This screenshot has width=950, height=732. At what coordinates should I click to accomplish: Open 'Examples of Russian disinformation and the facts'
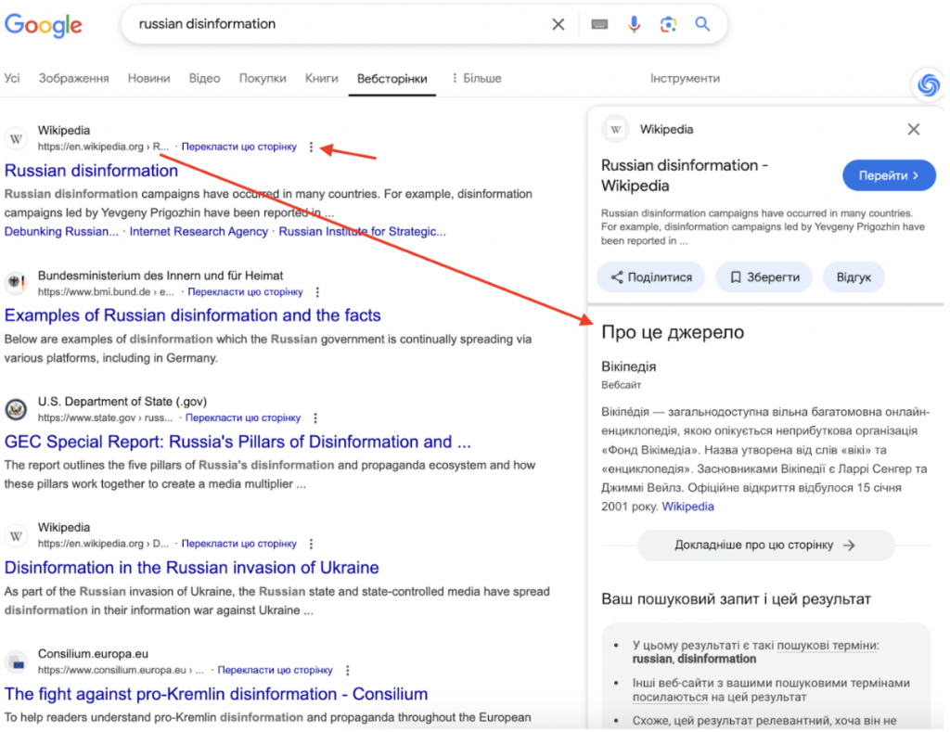193,315
